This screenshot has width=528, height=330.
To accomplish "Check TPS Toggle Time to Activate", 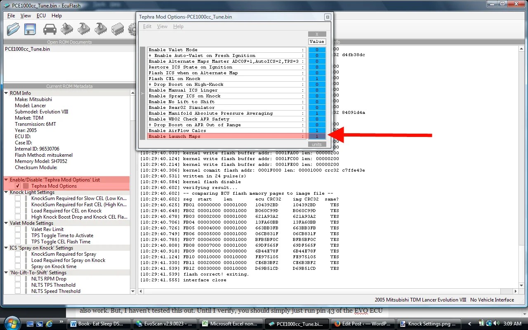I will point(18,236).
